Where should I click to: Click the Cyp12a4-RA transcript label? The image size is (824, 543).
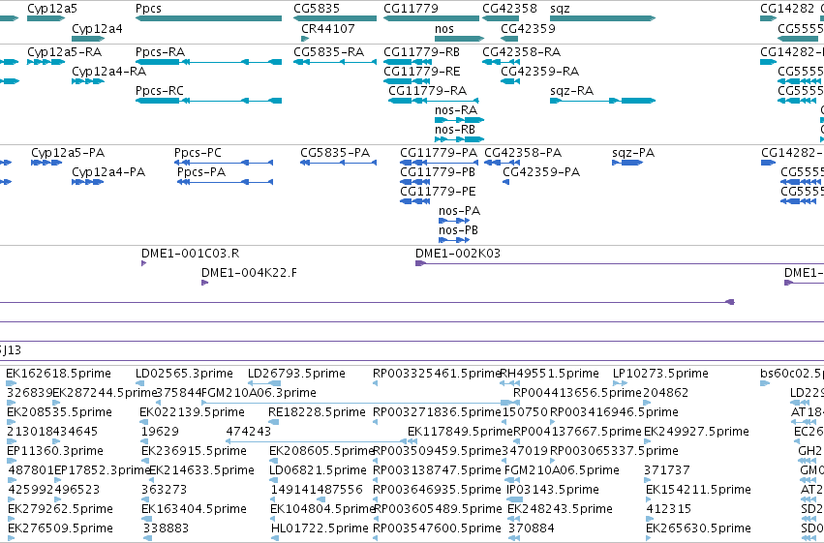pos(108,72)
